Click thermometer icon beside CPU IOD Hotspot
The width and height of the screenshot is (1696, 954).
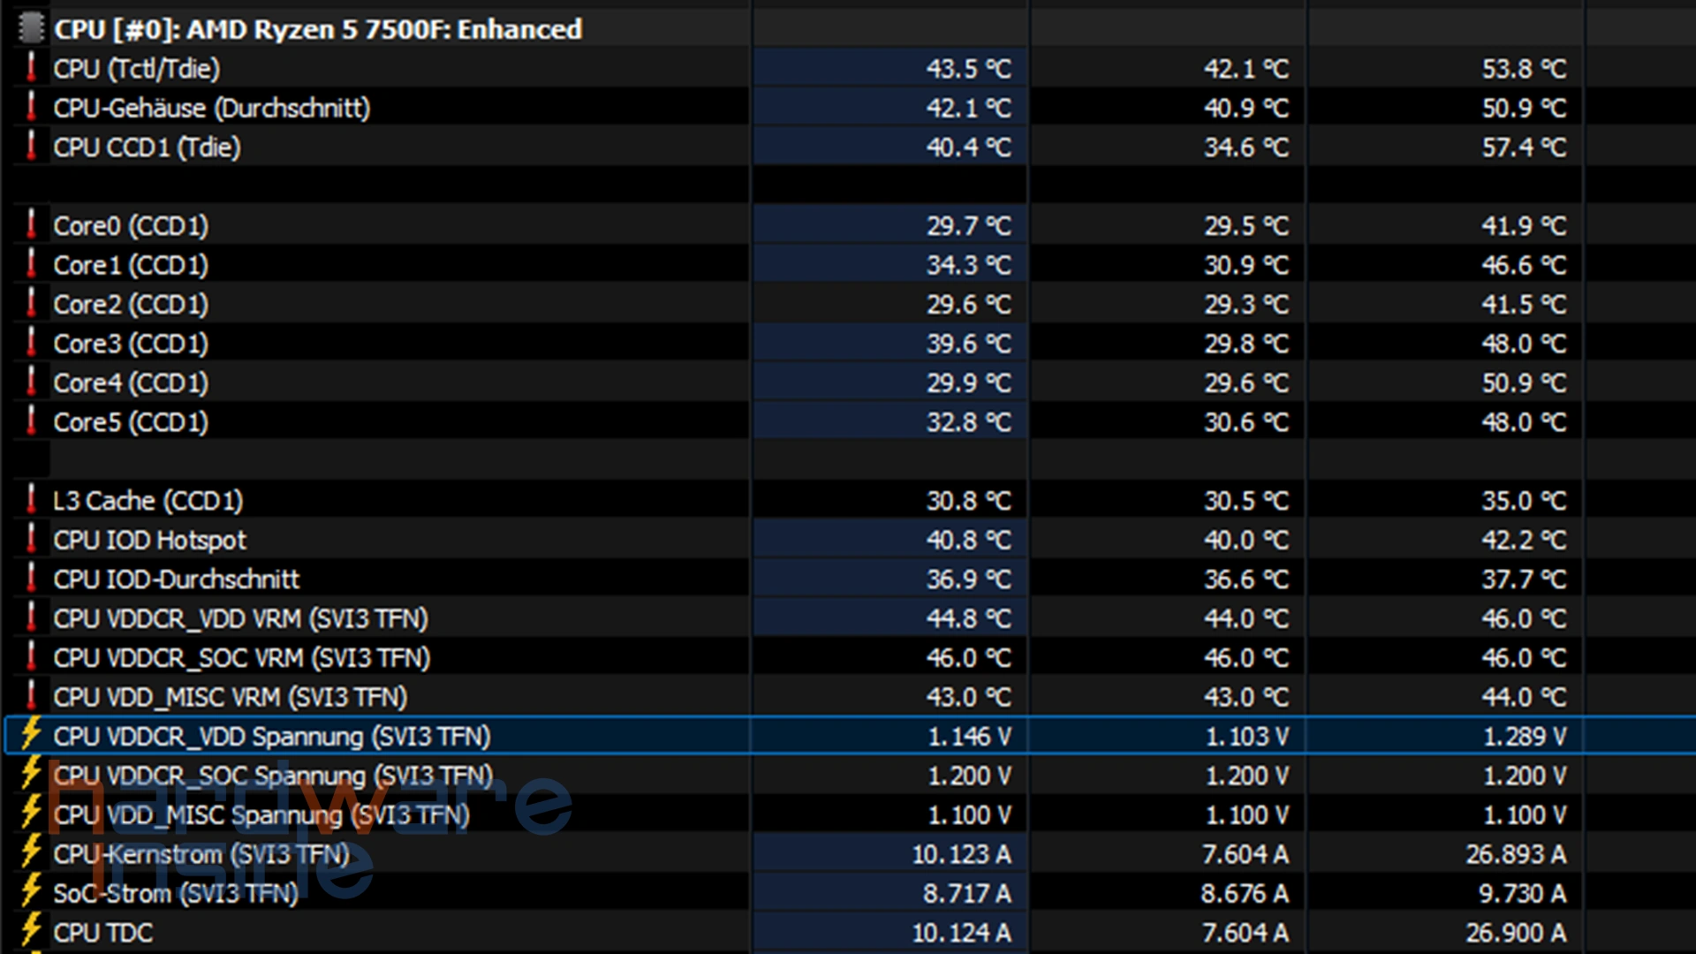[32, 539]
